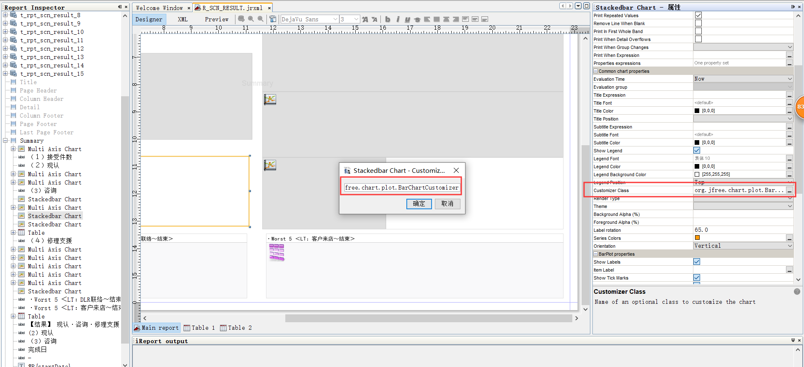Switch to the Designer view
The image size is (804, 367).
(149, 19)
